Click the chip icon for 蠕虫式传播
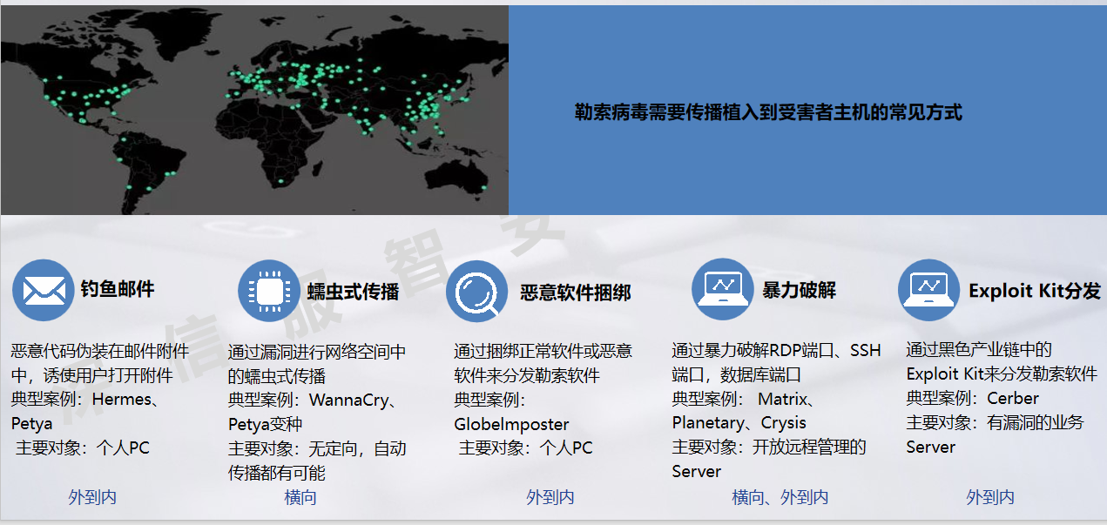The height and width of the screenshot is (525, 1107). point(269,291)
